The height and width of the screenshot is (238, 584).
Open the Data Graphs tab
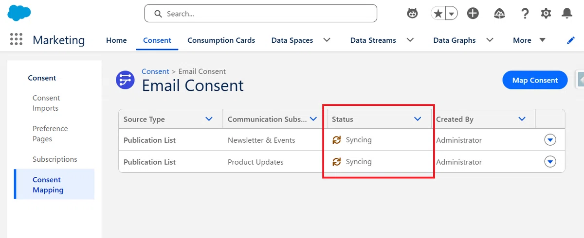click(x=455, y=40)
